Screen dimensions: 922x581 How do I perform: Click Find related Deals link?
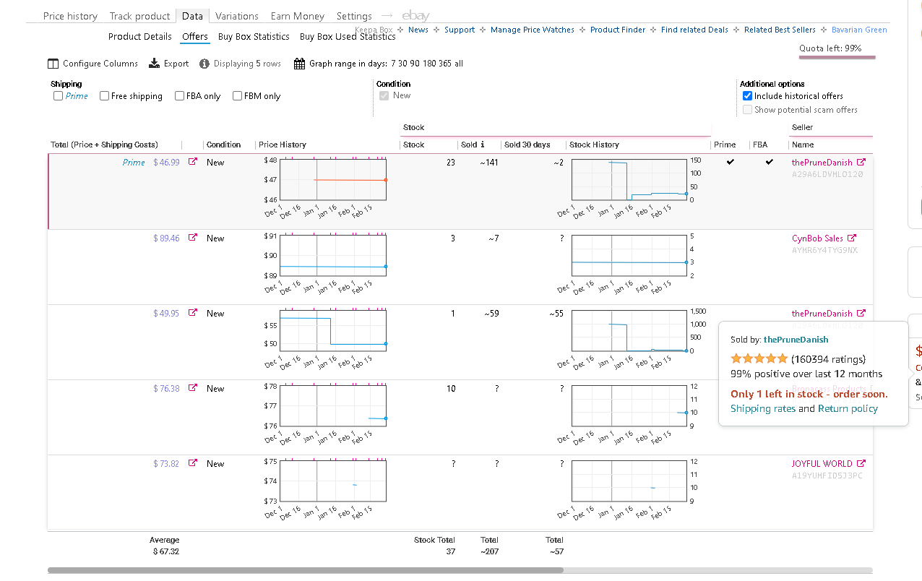click(x=694, y=30)
